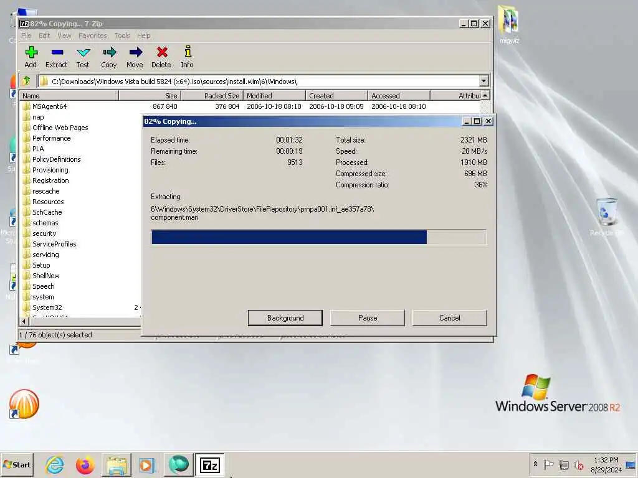638x478 pixels.
Task: Click the green globe taskbar icon
Action: point(178,464)
